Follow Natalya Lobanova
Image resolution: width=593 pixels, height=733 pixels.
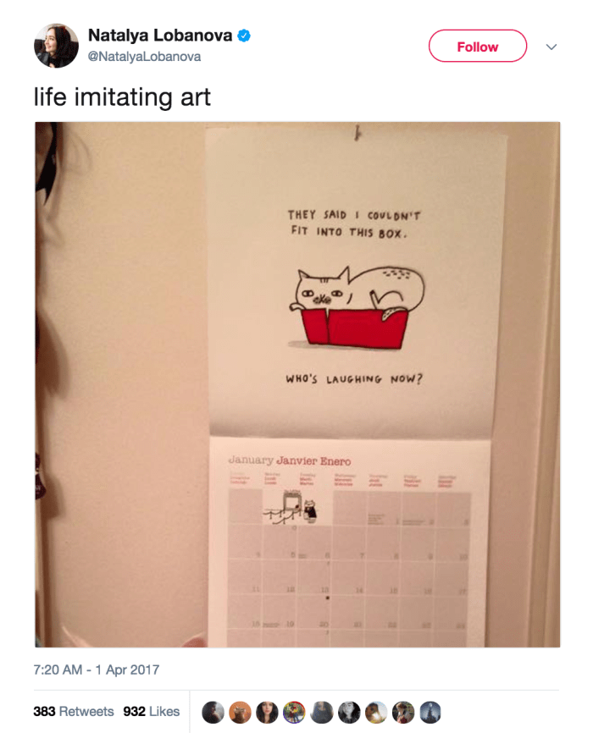478,46
